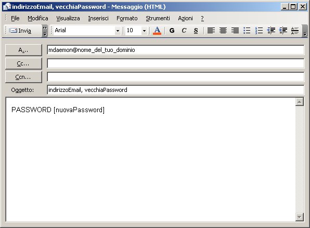The width and height of the screenshot is (310, 228).
Task: Open the Strumenti menu
Action: pos(158,18)
